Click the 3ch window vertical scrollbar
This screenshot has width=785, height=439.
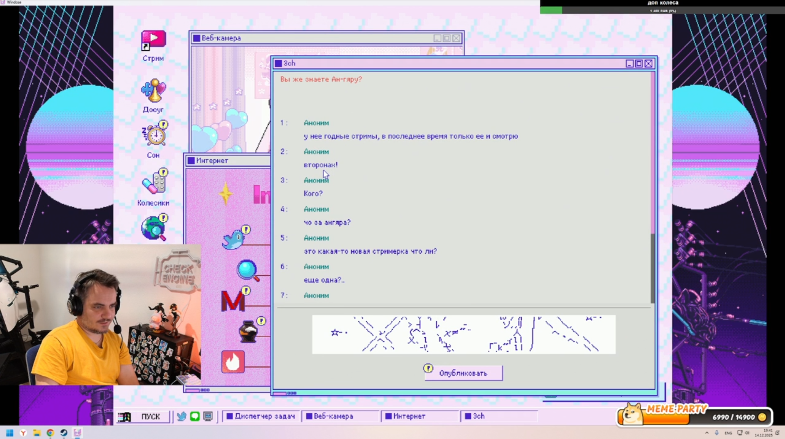coord(652,268)
